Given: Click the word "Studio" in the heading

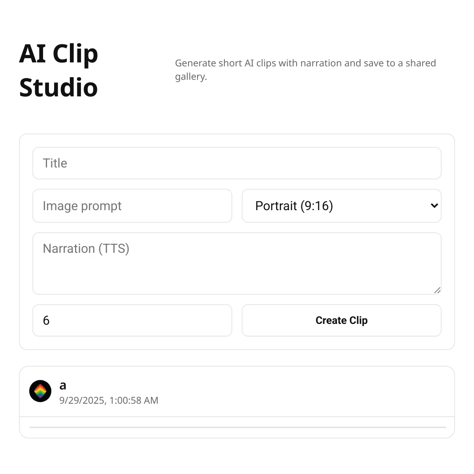Looking at the screenshot, I should point(58,88).
